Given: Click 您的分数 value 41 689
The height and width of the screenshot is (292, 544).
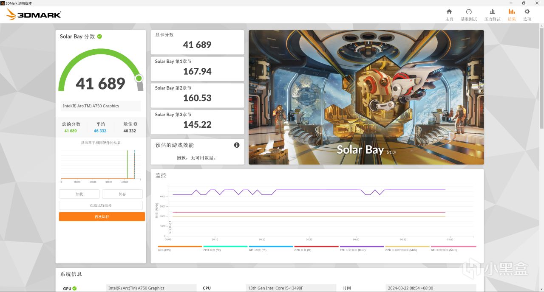Looking at the screenshot, I should pos(71,131).
